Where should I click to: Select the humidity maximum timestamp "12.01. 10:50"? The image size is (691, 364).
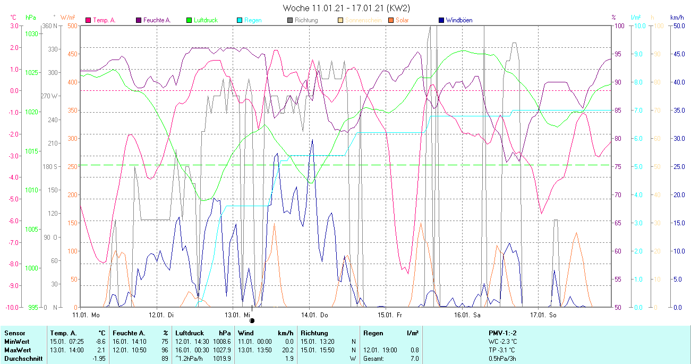click(x=130, y=350)
